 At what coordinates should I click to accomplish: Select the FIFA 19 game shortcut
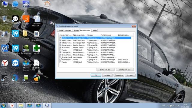pos(15,34)
